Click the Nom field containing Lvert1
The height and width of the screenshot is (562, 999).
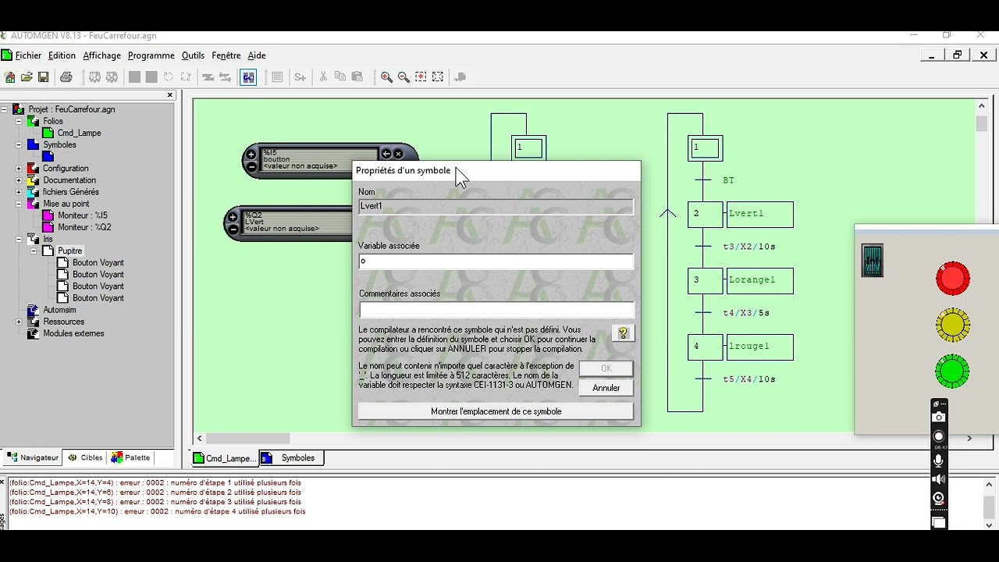point(496,206)
